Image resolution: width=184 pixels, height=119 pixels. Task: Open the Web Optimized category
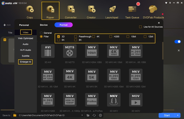25,38
